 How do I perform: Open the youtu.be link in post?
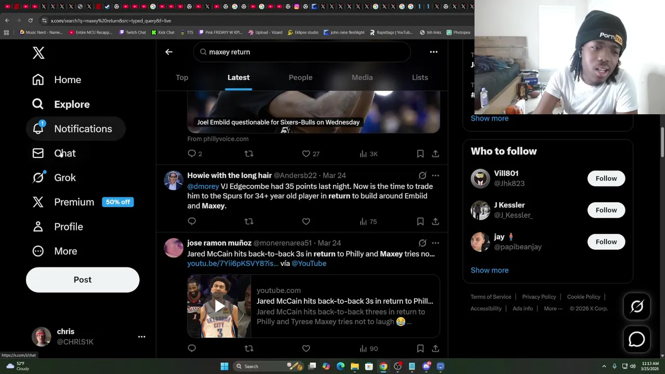coord(232,263)
